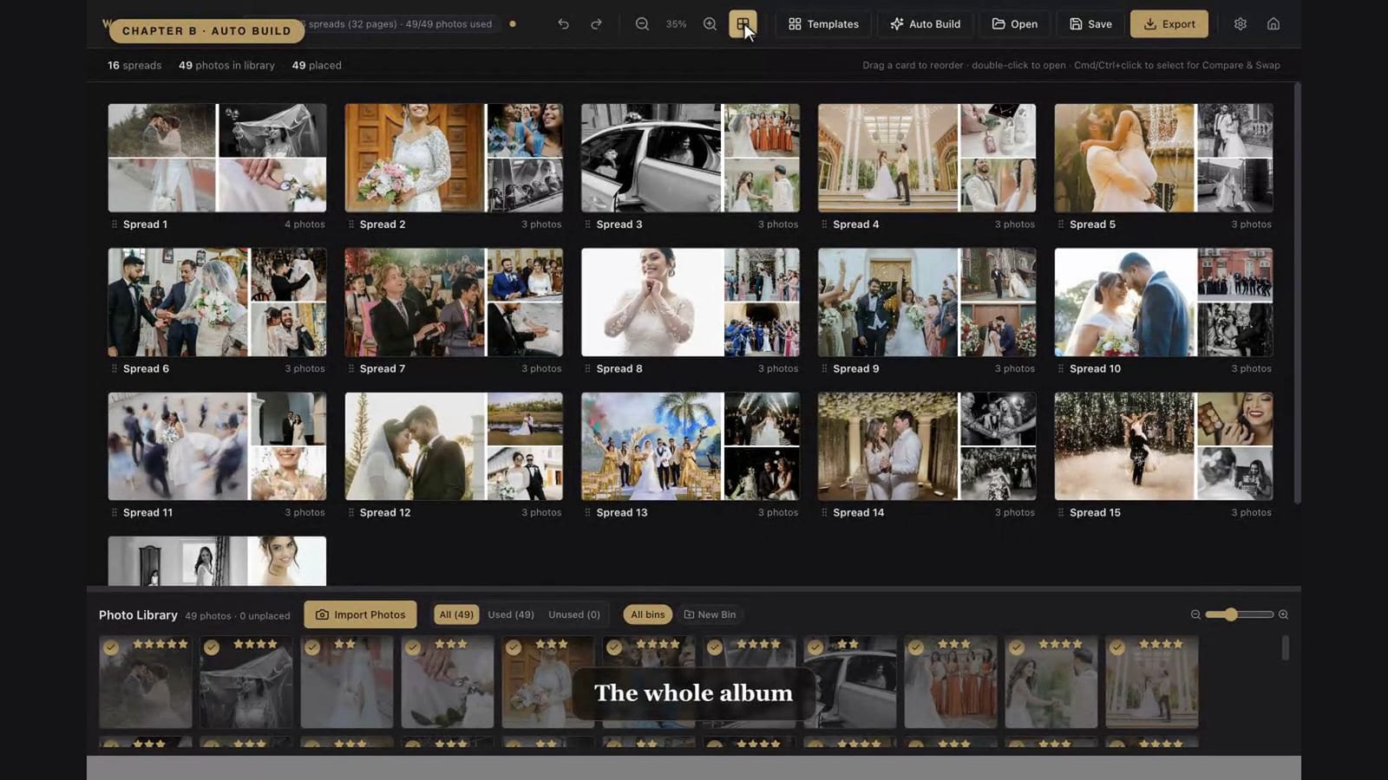Open the Templates panel

(823, 24)
